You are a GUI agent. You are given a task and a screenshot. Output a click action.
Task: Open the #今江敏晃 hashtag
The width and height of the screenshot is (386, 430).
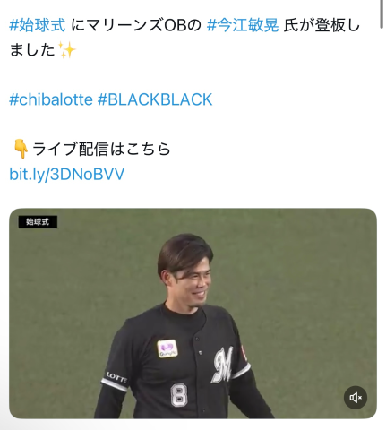pos(243,25)
